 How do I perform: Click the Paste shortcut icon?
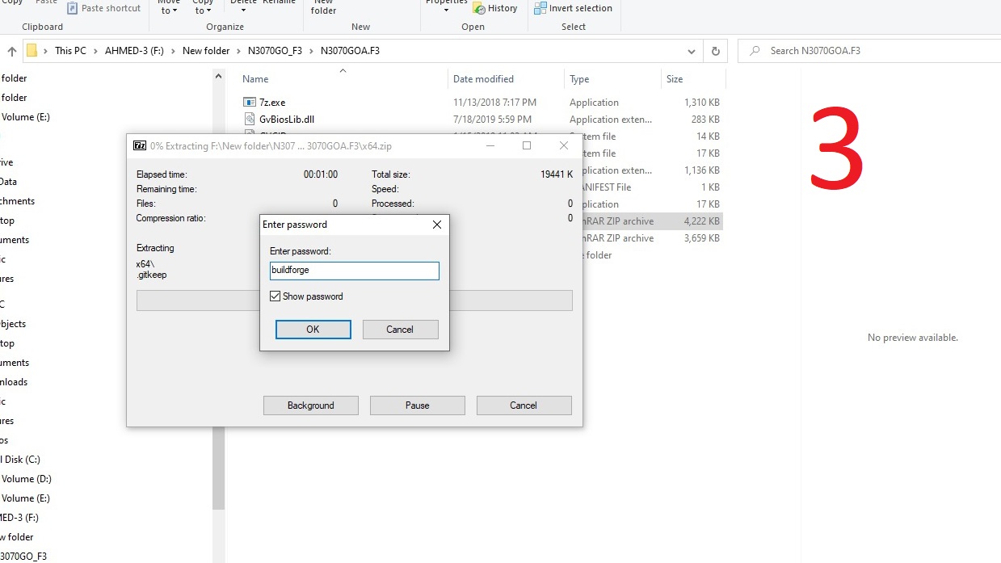click(x=73, y=9)
